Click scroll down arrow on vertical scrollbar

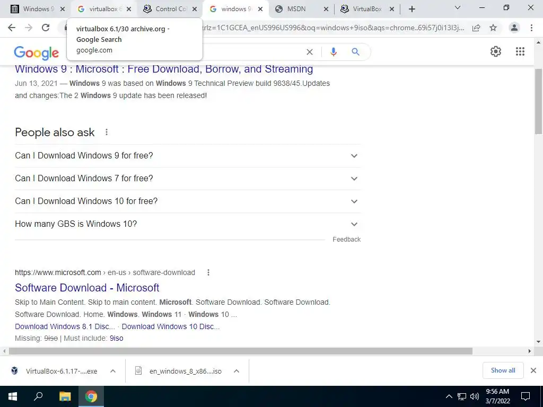[538, 342]
